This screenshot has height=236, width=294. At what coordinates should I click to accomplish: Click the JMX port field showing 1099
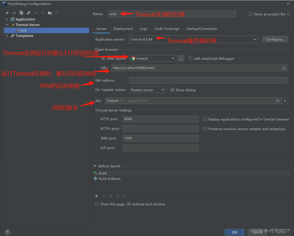(161, 138)
